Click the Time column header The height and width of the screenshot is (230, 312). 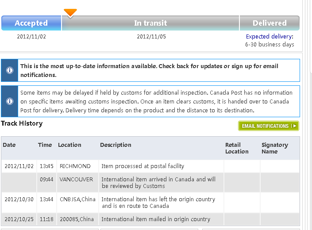click(x=45, y=145)
